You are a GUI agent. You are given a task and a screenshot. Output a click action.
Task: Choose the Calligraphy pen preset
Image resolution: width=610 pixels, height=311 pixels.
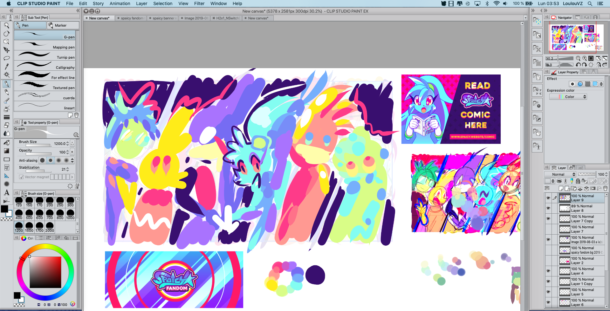pos(45,66)
